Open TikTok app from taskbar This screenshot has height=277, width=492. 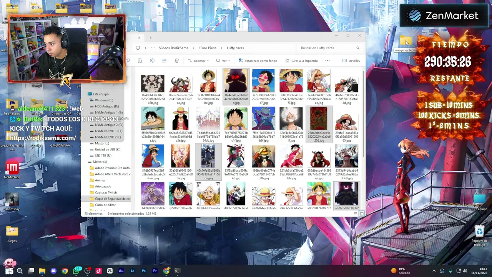click(98, 271)
